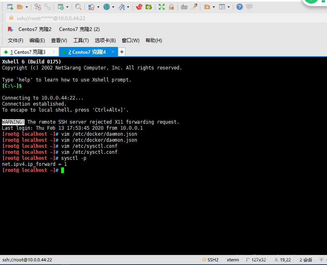Screen dimensions: 327x265
Task: Click the terminal cursor at last prompt
Action: pos(63,170)
